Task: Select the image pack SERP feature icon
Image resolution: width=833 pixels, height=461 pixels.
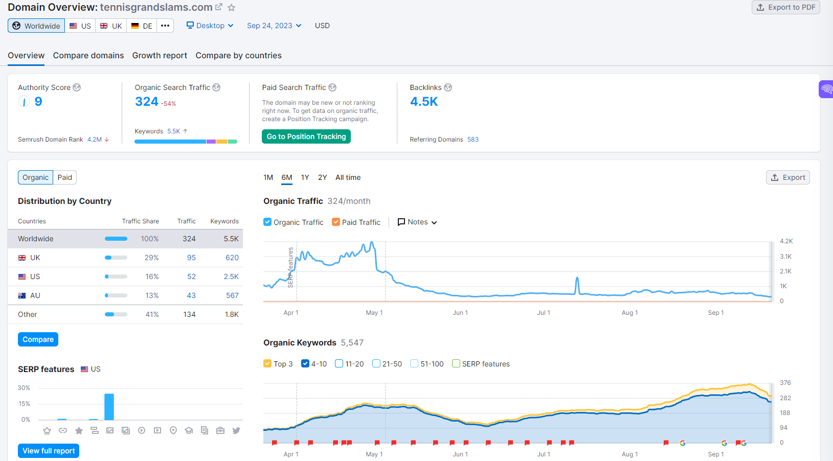Action: pyautogui.click(x=126, y=430)
